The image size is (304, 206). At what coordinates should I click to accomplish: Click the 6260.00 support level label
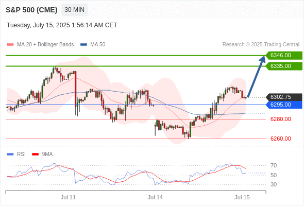(x=281, y=139)
